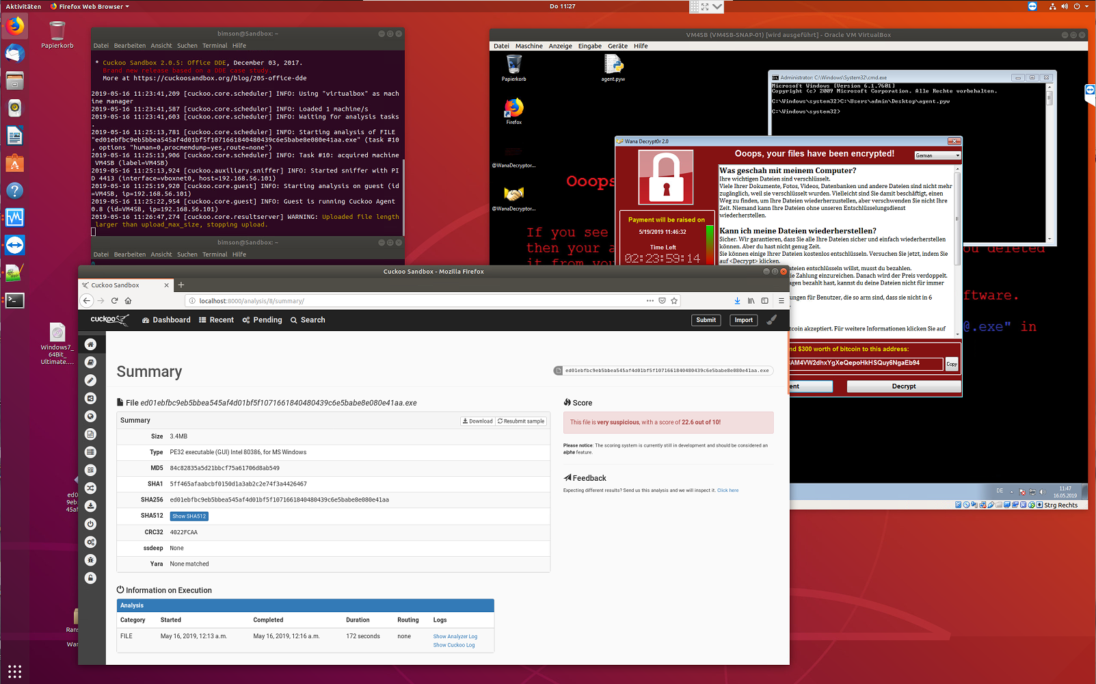Click Resubmit sample button
Viewport: 1096px width, 684px height.
[x=521, y=421]
